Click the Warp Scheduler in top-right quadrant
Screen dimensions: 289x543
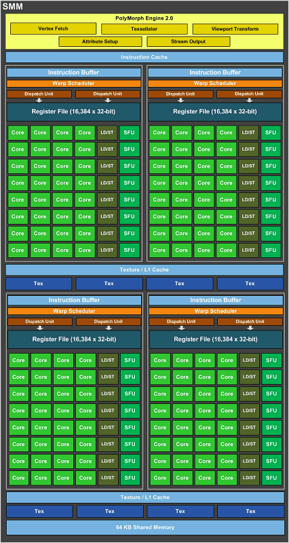pyautogui.click(x=215, y=83)
